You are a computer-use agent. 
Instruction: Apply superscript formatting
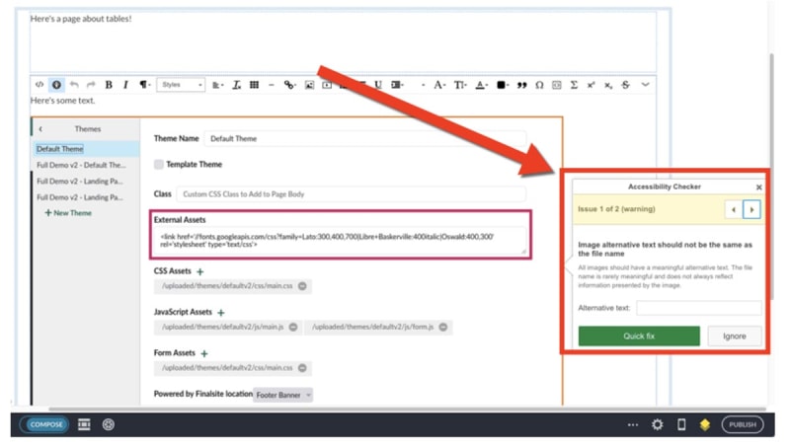pos(591,85)
